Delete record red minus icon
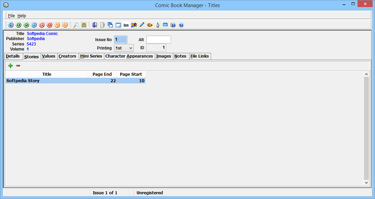 [49, 25]
